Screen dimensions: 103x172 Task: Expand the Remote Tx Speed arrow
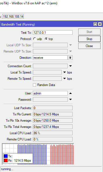click(x=64, y=79)
